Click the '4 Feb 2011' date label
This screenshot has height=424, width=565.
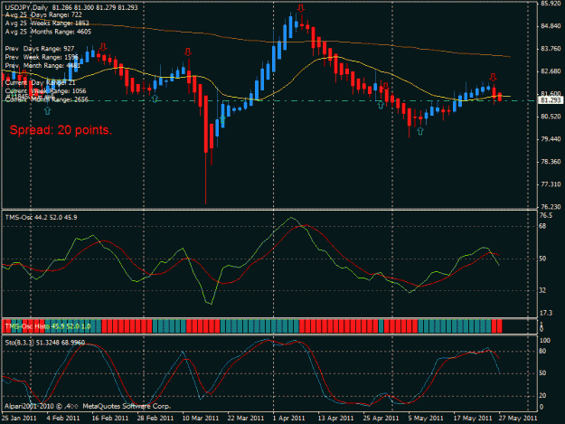[x=63, y=419]
